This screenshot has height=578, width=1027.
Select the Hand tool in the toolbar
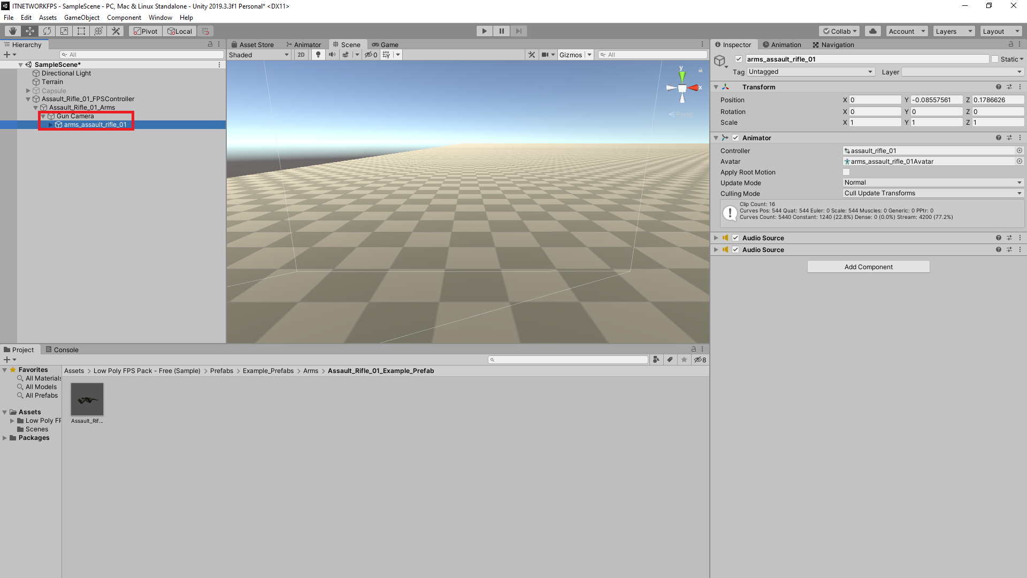coord(12,31)
